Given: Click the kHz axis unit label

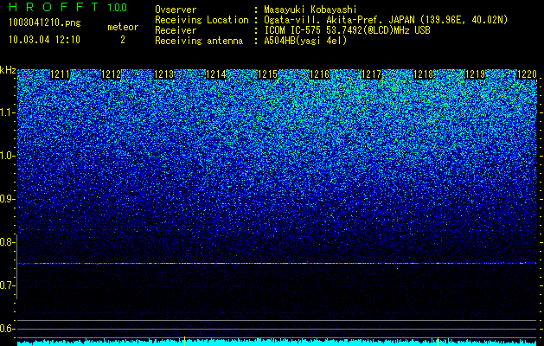Looking at the screenshot, I should coord(8,70).
